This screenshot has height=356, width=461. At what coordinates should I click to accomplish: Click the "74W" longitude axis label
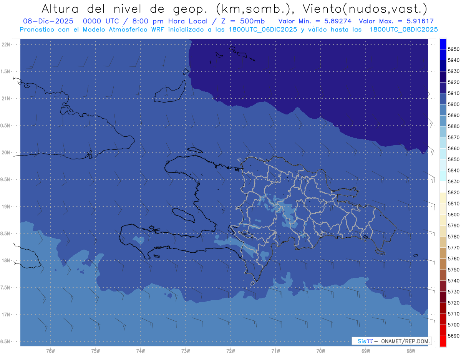pos(141,351)
